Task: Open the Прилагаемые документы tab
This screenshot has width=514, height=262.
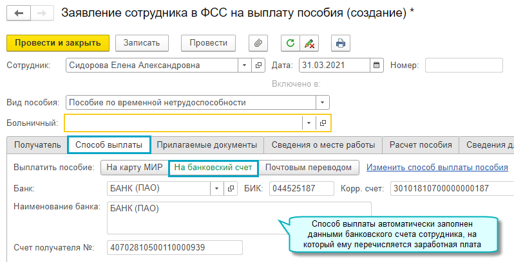Action: (x=207, y=145)
